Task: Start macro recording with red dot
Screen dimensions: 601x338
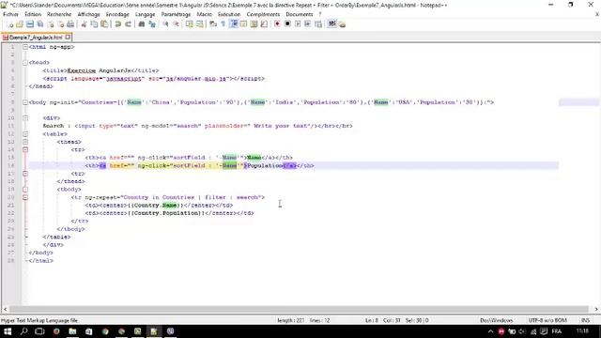Action: (277, 24)
